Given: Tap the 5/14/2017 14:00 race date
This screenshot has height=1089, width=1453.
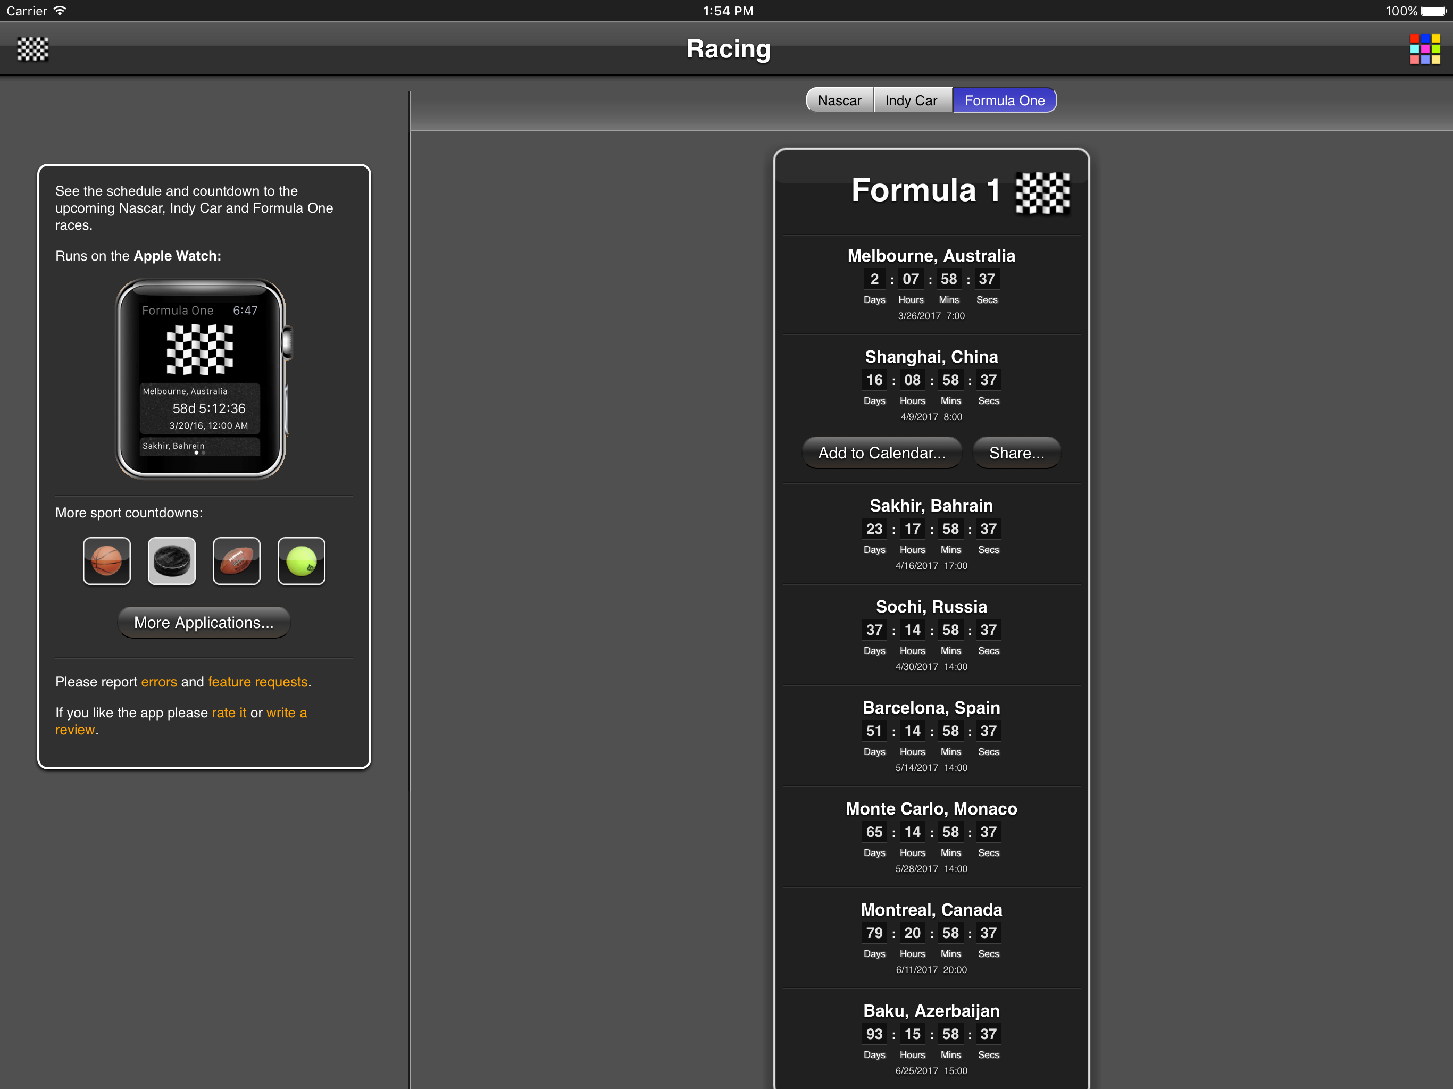Looking at the screenshot, I should pyautogui.click(x=931, y=768).
